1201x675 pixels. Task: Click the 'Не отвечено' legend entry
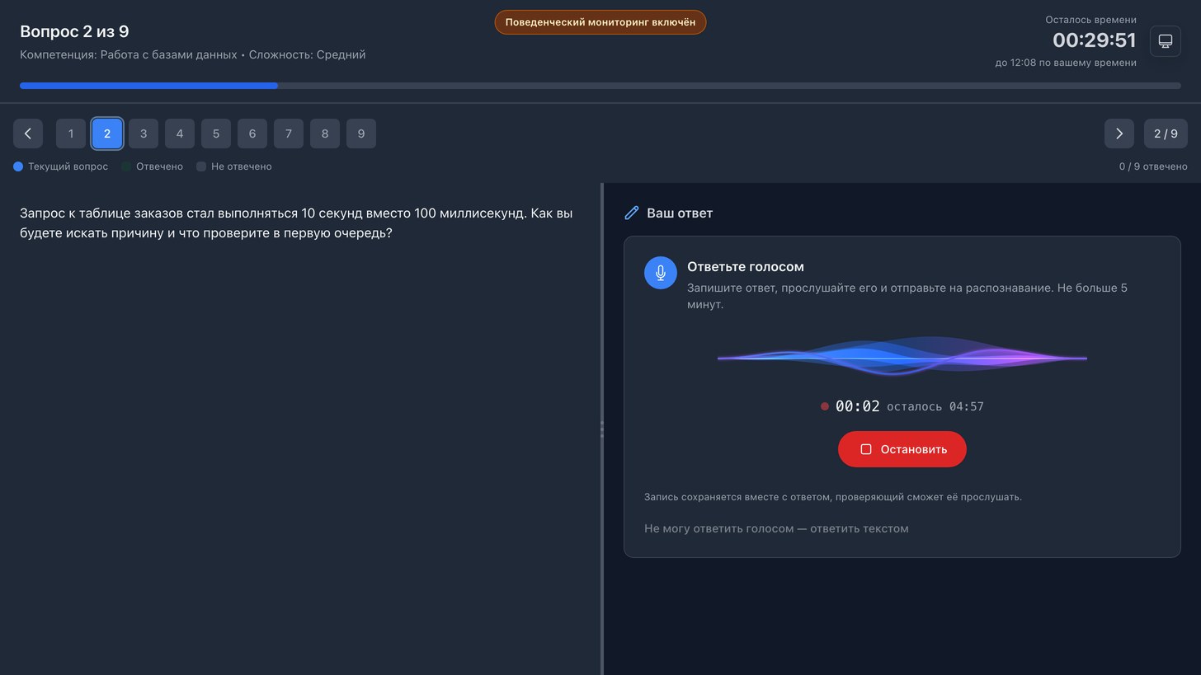click(x=234, y=166)
